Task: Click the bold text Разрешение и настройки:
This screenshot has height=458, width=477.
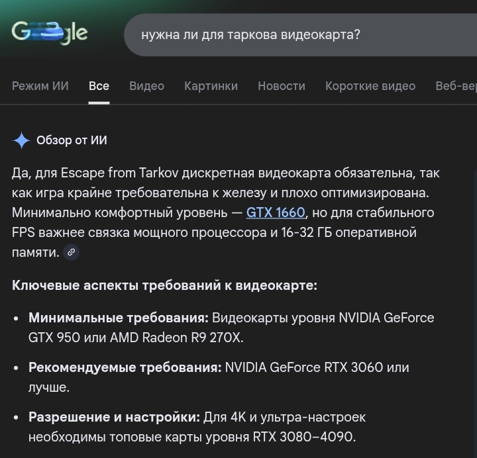Action: point(115,417)
